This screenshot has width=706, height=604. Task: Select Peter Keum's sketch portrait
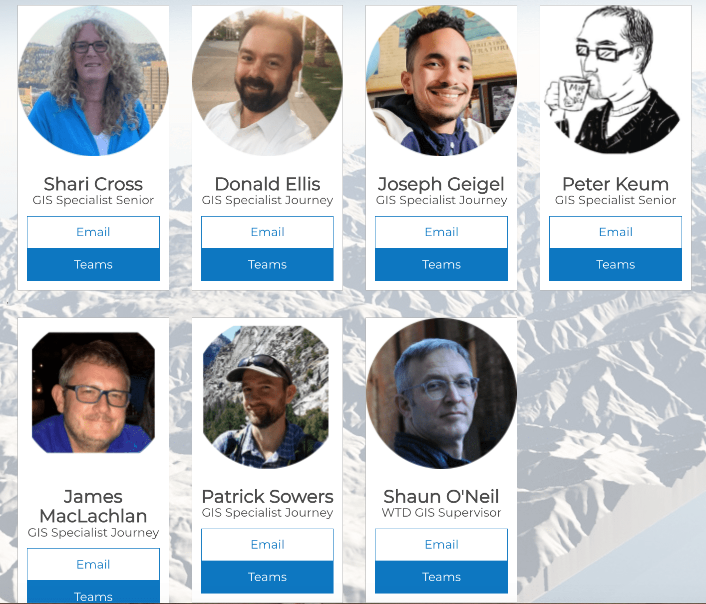click(x=616, y=81)
